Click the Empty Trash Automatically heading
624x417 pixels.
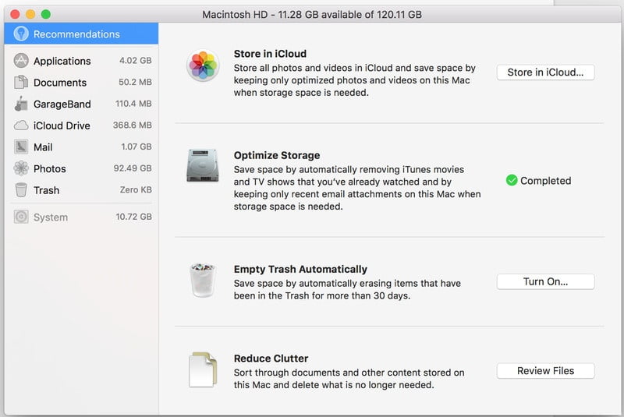tap(300, 269)
